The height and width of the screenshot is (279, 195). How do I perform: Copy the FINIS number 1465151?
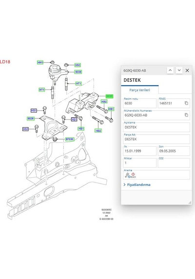[186, 103]
